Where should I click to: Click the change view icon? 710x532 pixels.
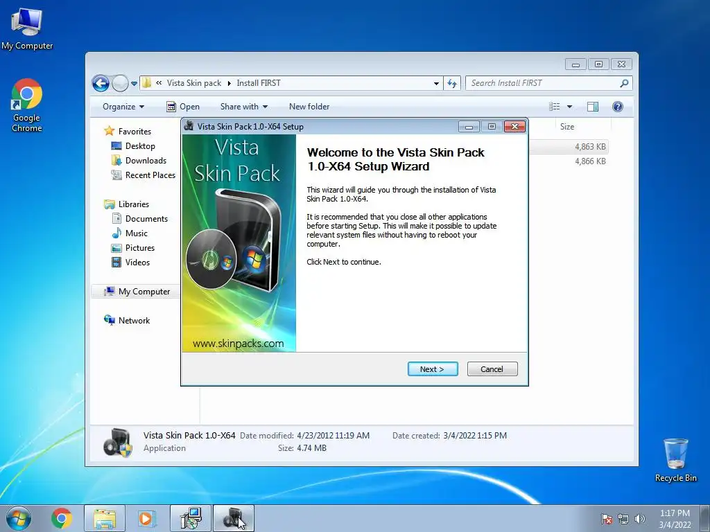pos(555,107)
